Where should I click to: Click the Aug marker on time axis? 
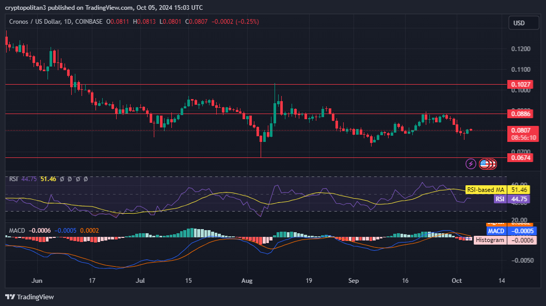point(248,281)
